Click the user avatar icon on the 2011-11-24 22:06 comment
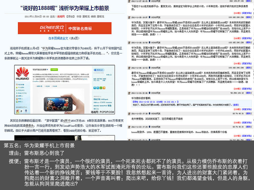 coord(150,93)
